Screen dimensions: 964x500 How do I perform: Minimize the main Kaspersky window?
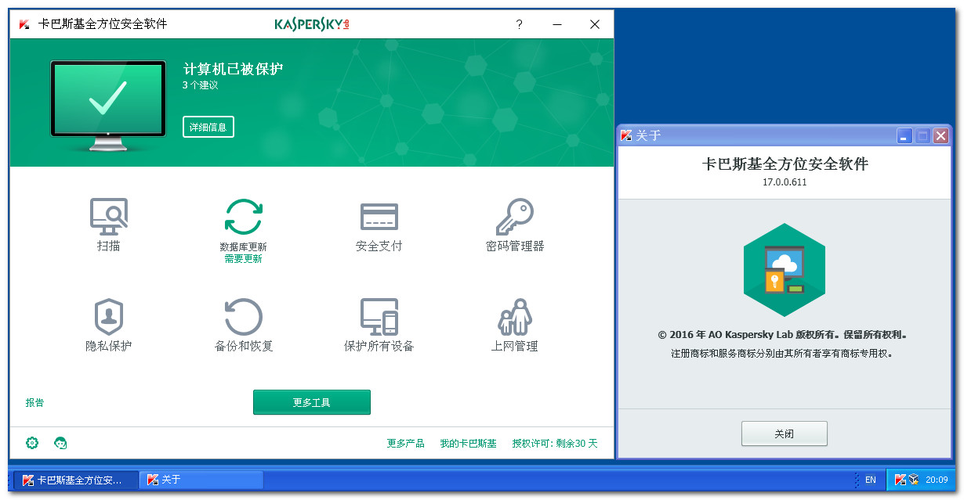557,24
